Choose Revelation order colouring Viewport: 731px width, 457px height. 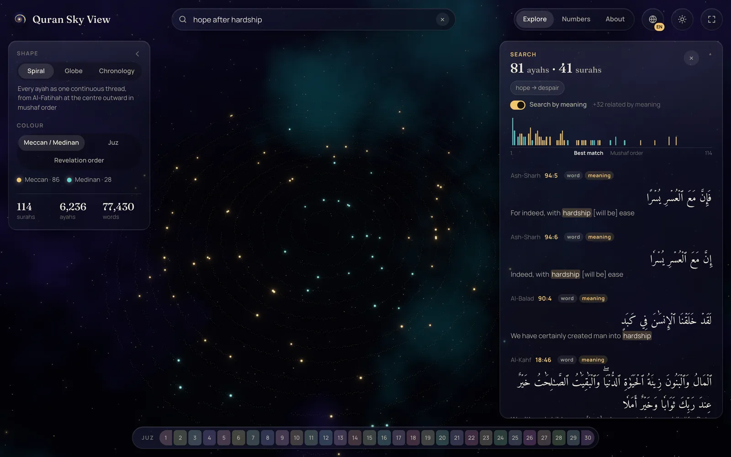[79, 160]
